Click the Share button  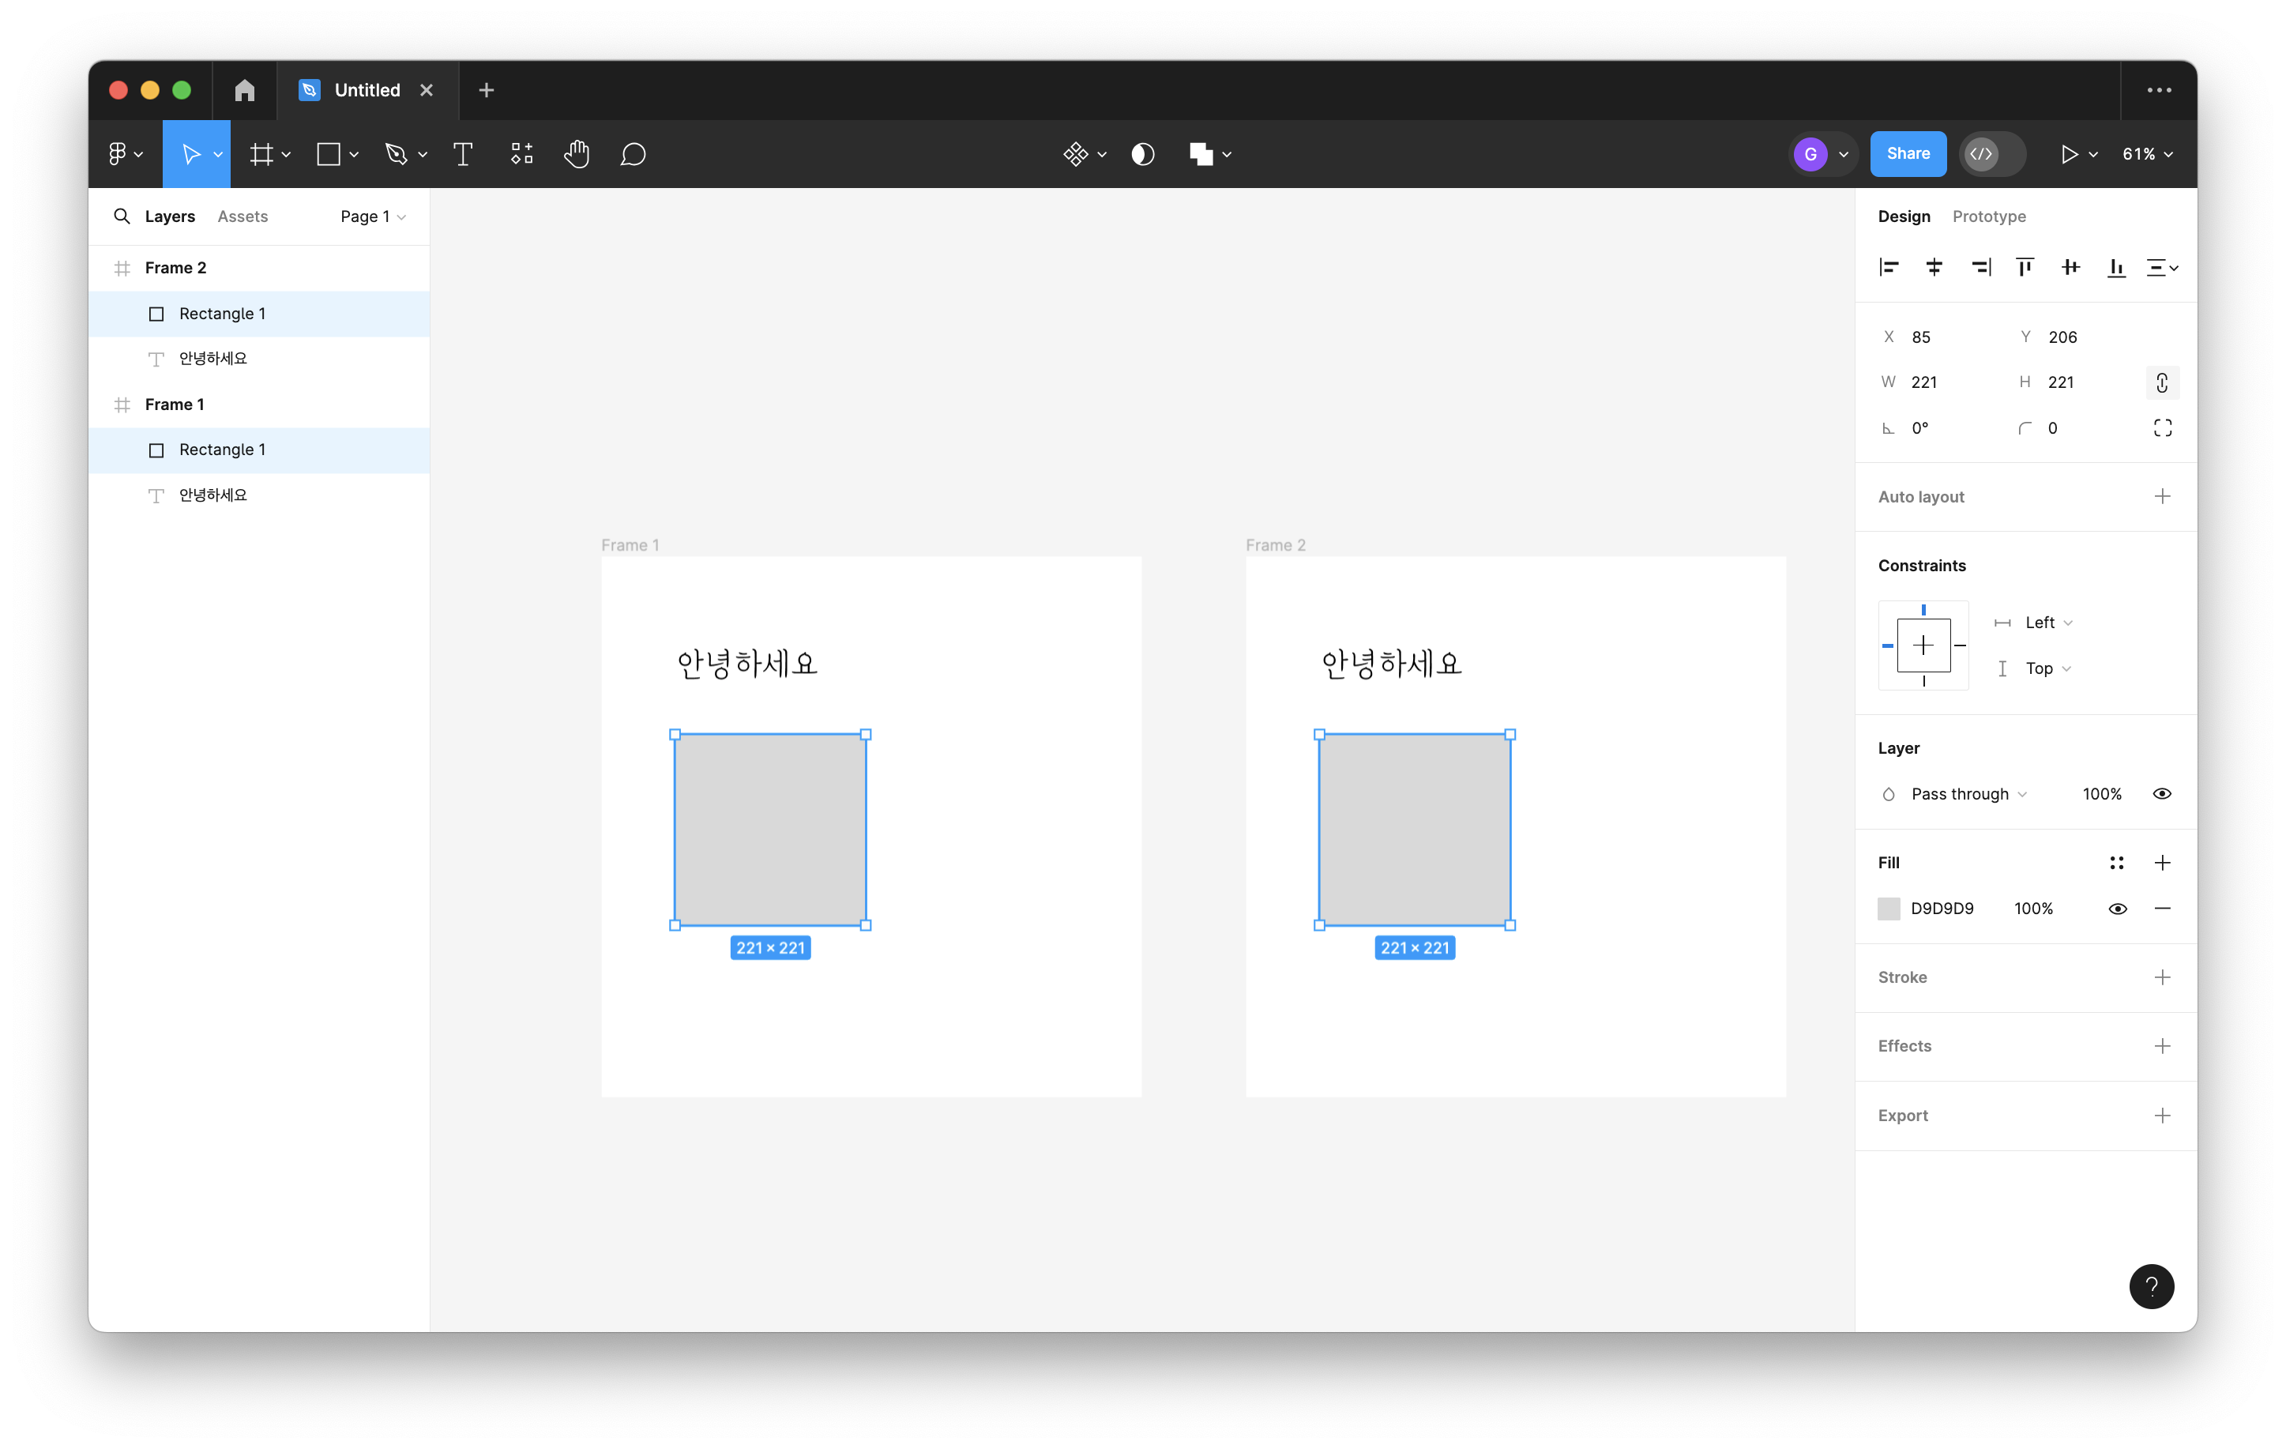1907,154
